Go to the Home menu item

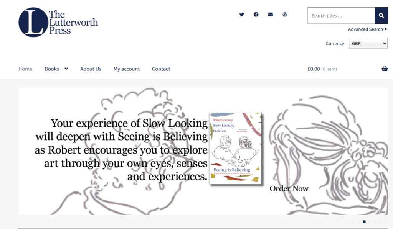[25, 69]
